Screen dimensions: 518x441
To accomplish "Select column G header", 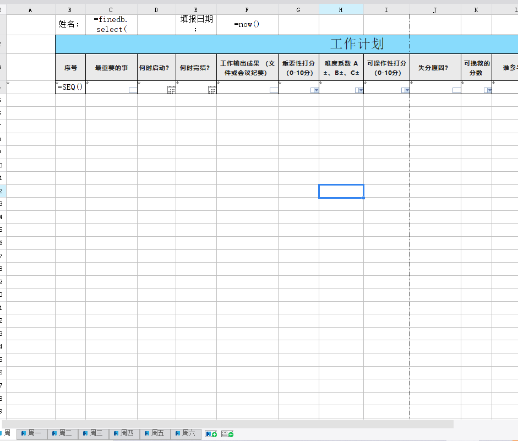I will pyautogui.click(x=298, y=10).
